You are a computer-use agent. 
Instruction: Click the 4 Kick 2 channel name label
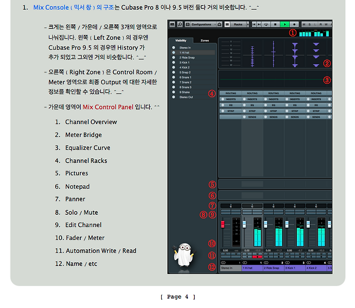point(316,268)
